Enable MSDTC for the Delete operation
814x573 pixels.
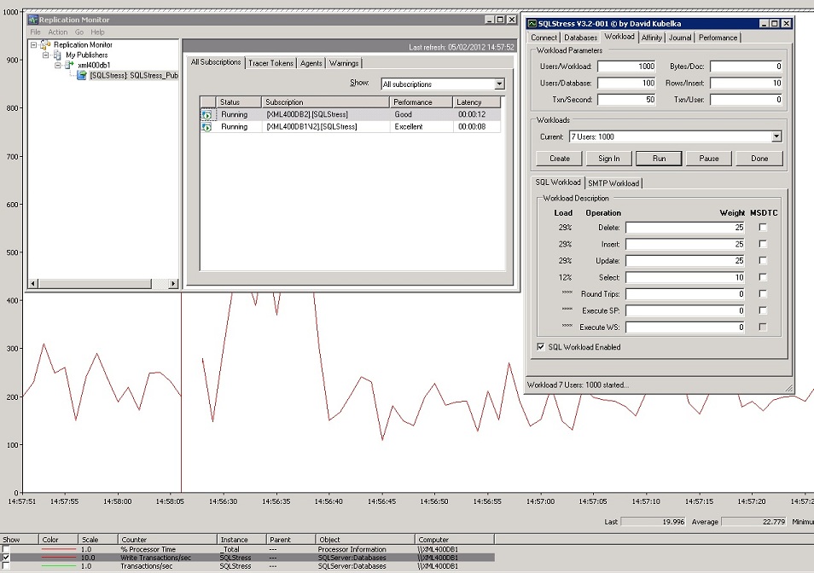point(763,228)
